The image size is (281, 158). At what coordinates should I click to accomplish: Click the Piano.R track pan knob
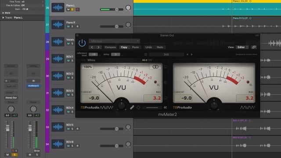pos(128,25)
